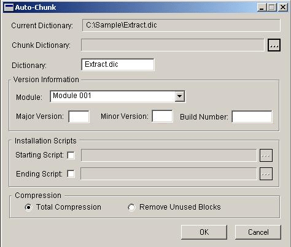Choose Remove Unused Blocks radio option

[131, 207]
